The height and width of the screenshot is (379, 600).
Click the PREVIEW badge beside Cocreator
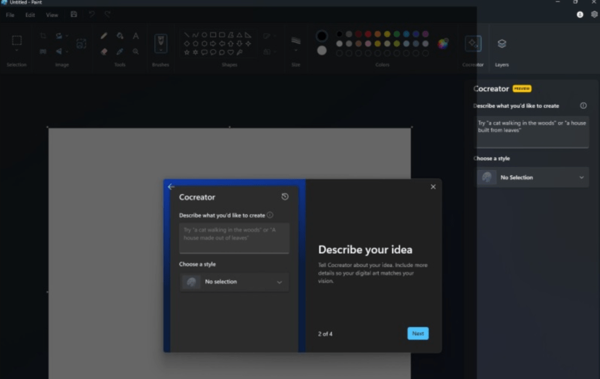[x=522, y=88]
